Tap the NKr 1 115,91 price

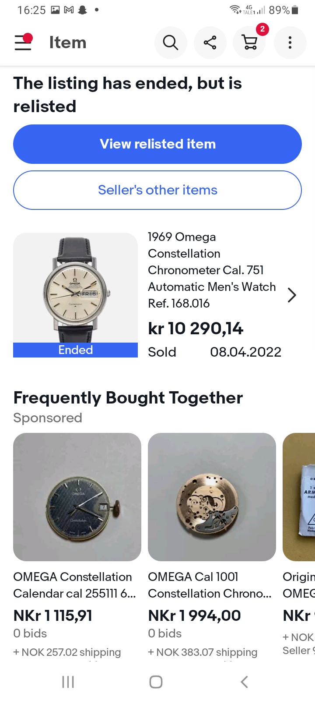click(53, 616)
